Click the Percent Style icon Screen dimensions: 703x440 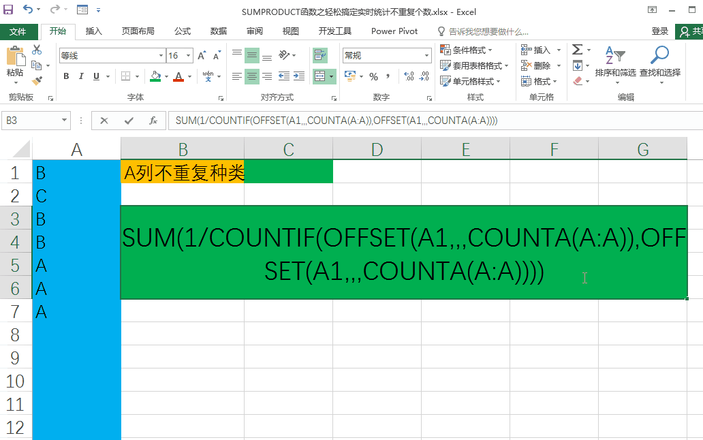pos(373,76)
